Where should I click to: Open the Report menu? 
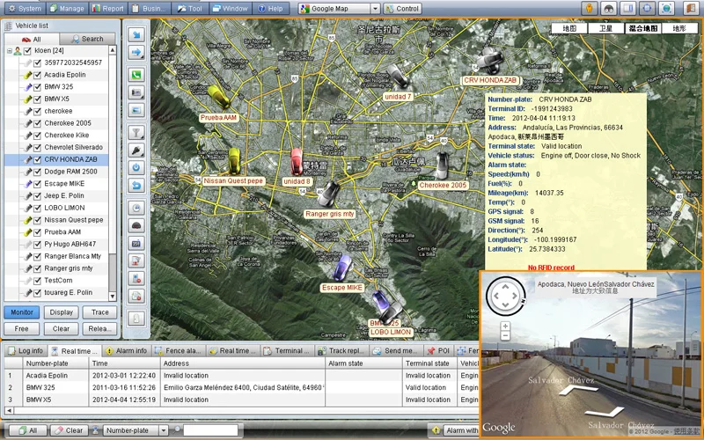tap(108, 8)
